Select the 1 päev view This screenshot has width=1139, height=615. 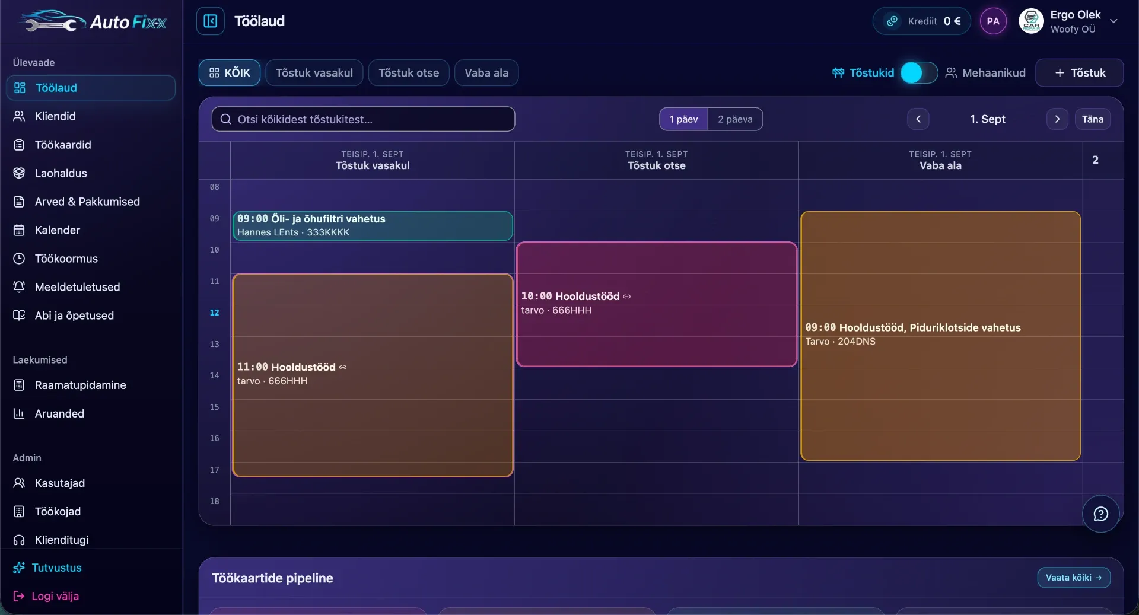[683, 119]
